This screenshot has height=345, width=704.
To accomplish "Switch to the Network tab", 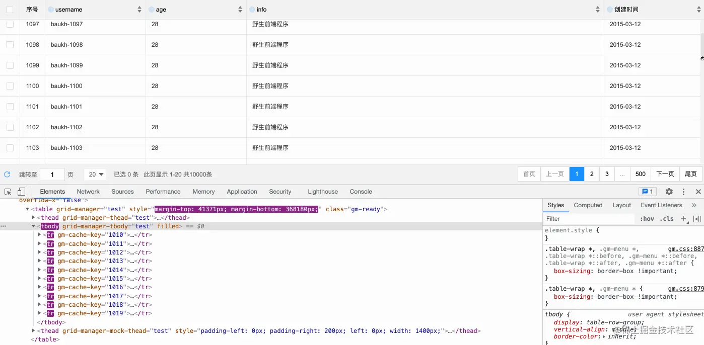I will point(88,192).
